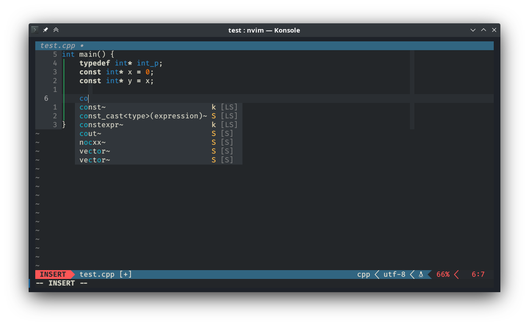Minimize the Konsole window
The width and height of the screenshot is (529, 326).
[473, 30]
